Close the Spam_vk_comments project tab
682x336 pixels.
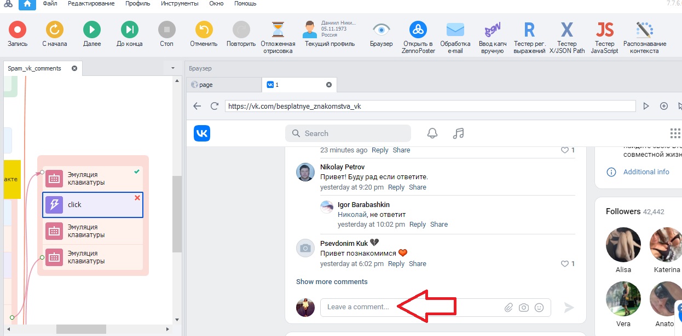pyautogui.click(x=74, y=68)
